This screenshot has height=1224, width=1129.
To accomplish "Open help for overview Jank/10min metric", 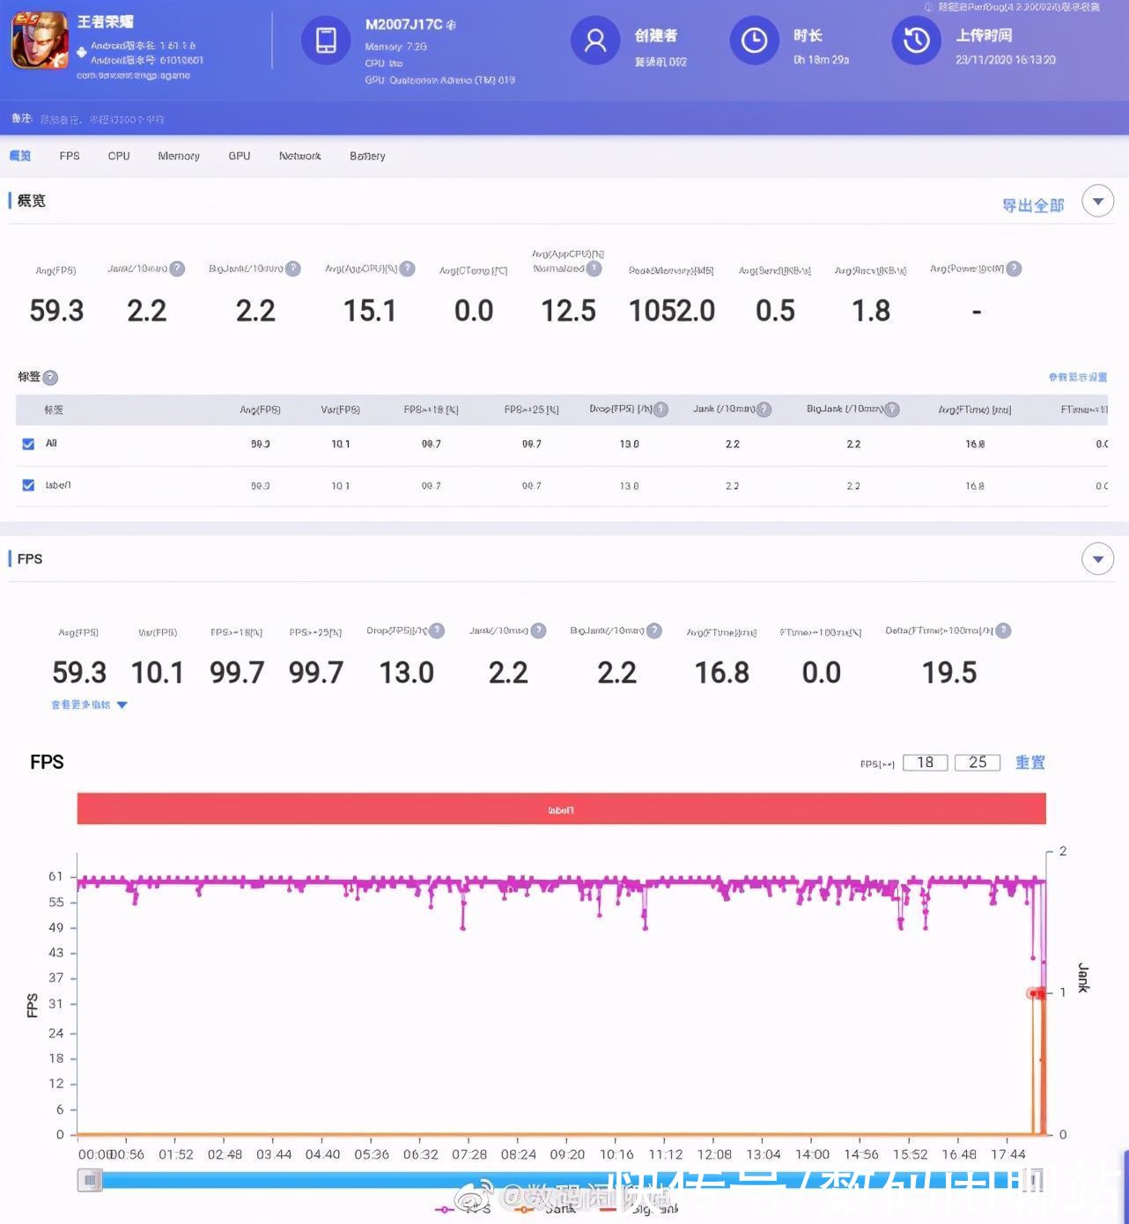I will tap(177, 269).
